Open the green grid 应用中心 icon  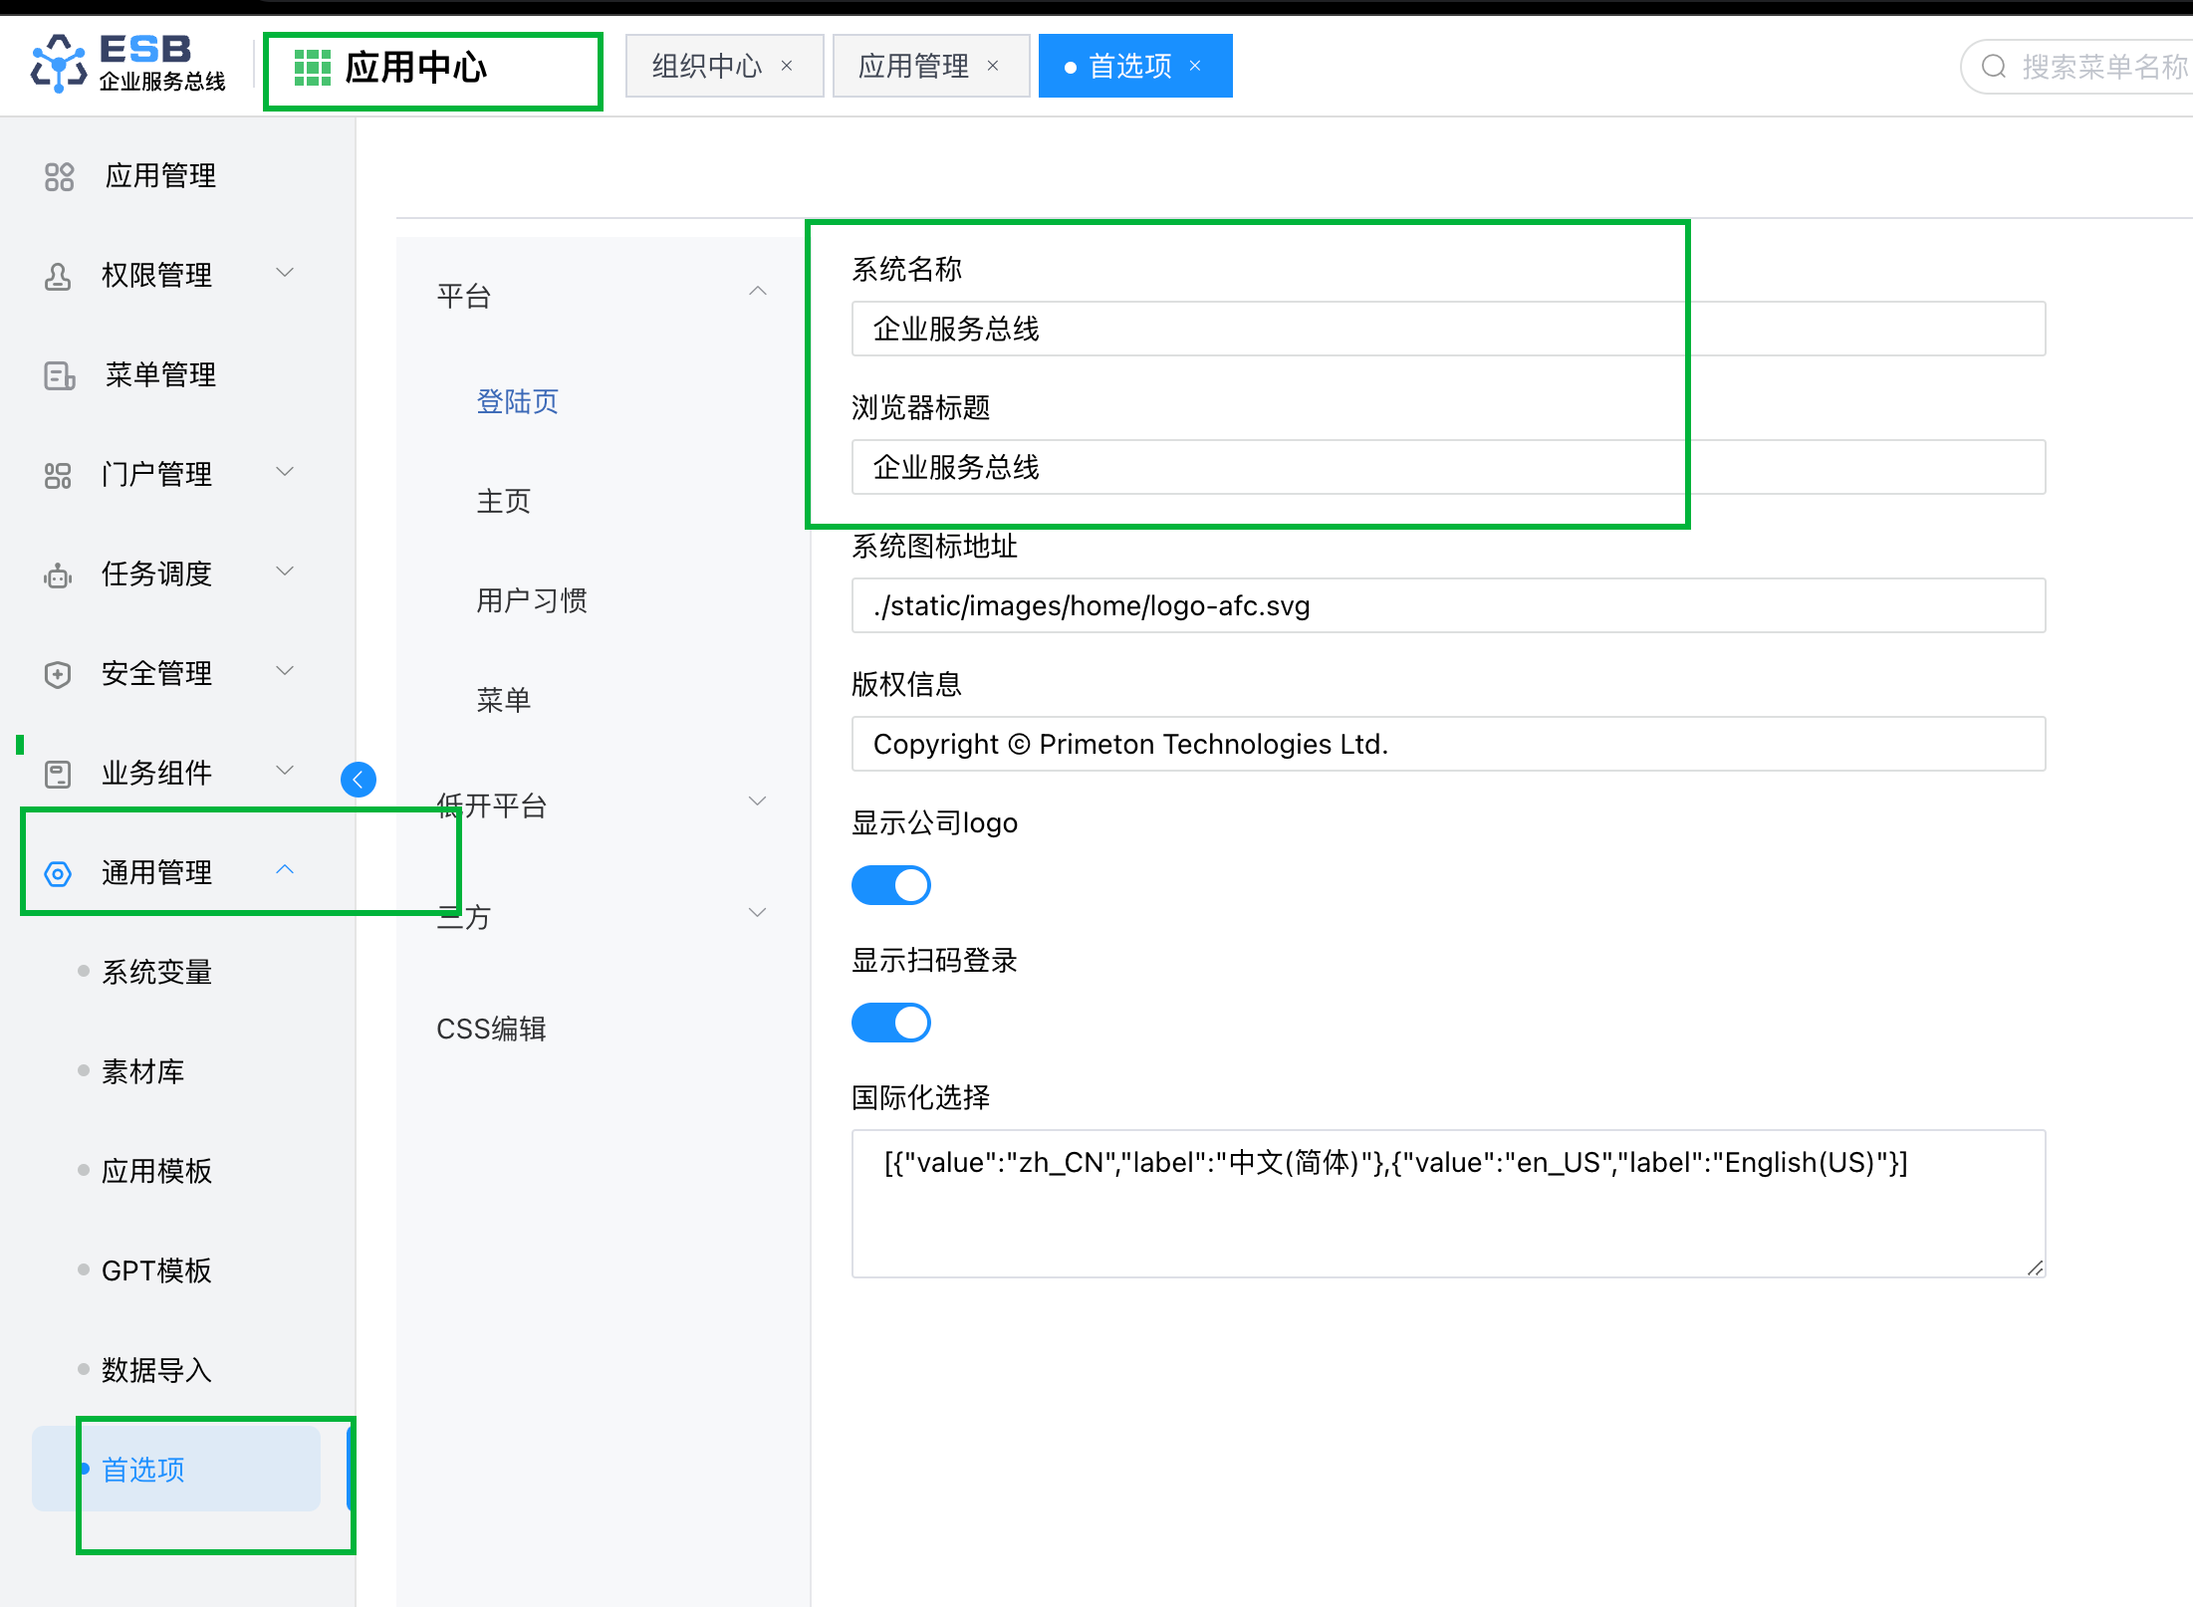point(312,68)
